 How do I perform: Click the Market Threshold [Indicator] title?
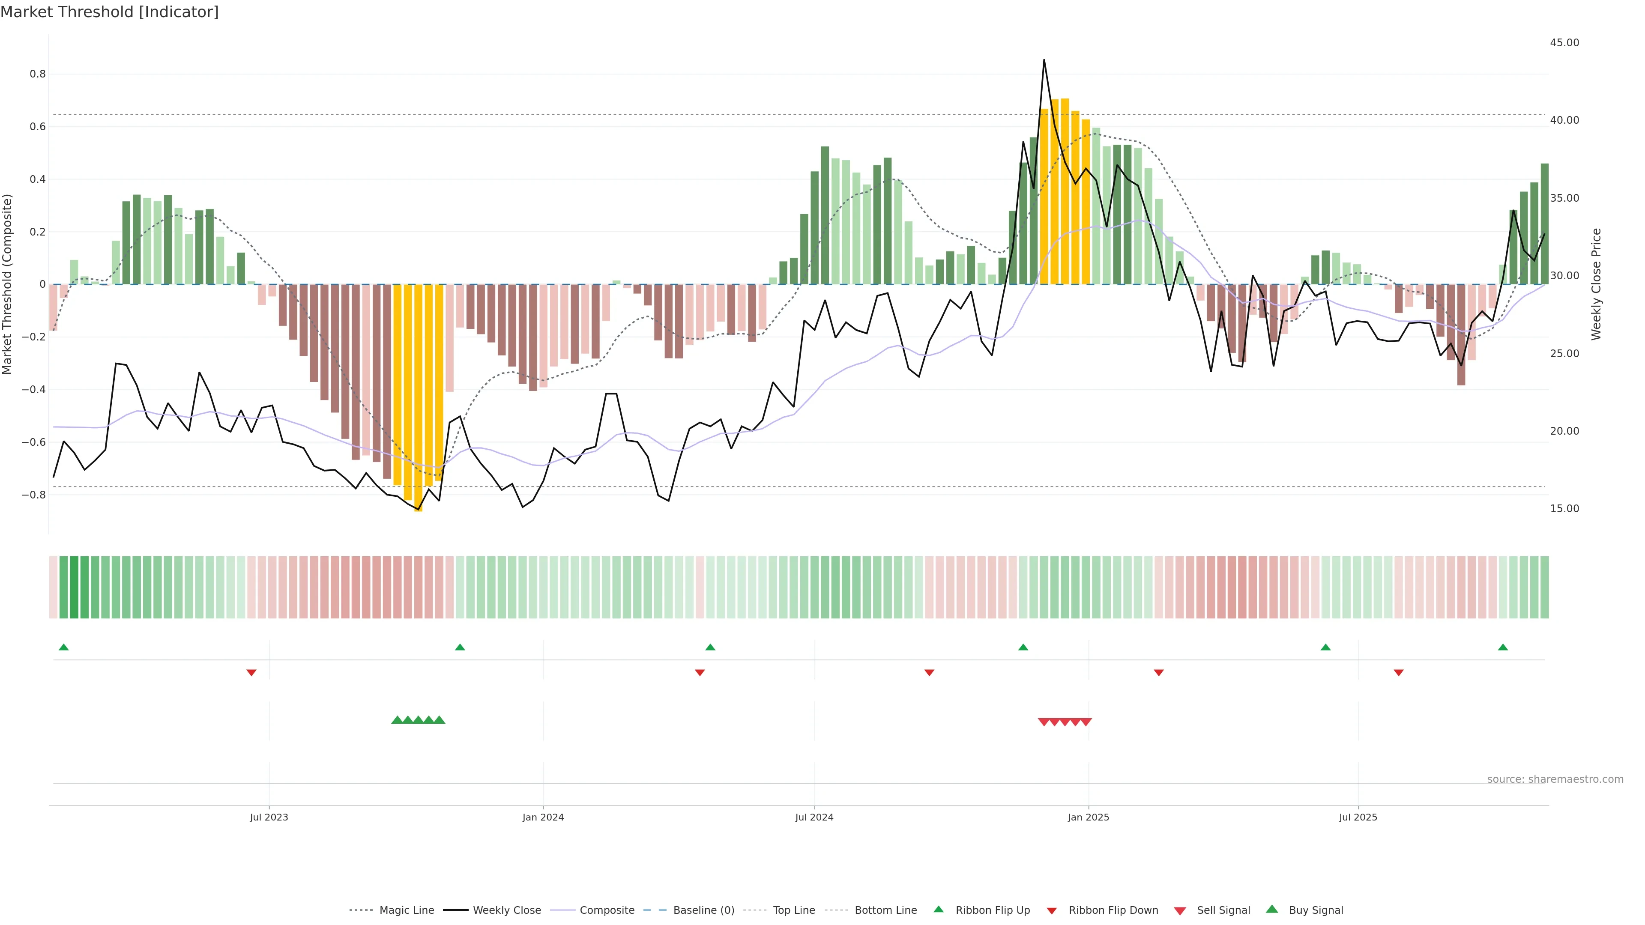pos(109,12)
